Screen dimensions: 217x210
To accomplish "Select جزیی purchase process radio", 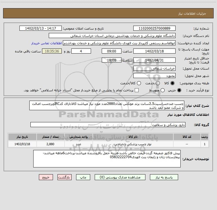I will tap(179, 90).
